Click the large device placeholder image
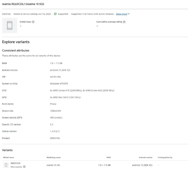The width and height of the screenshot is (188, 170). [10, 25]
